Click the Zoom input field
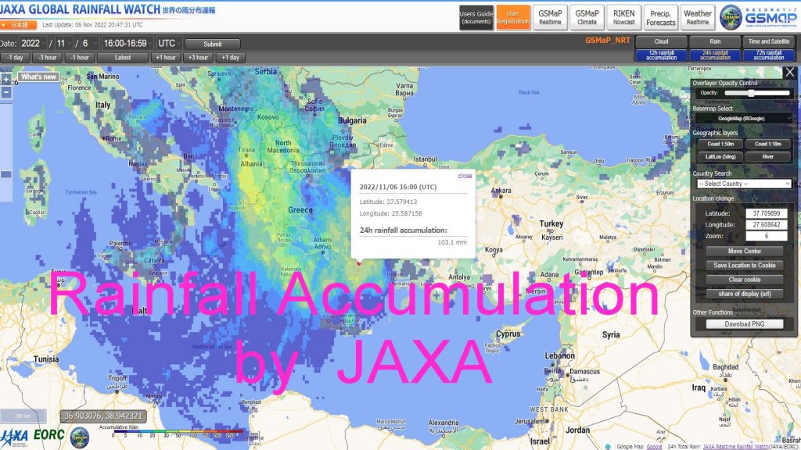 pos(767,236)
